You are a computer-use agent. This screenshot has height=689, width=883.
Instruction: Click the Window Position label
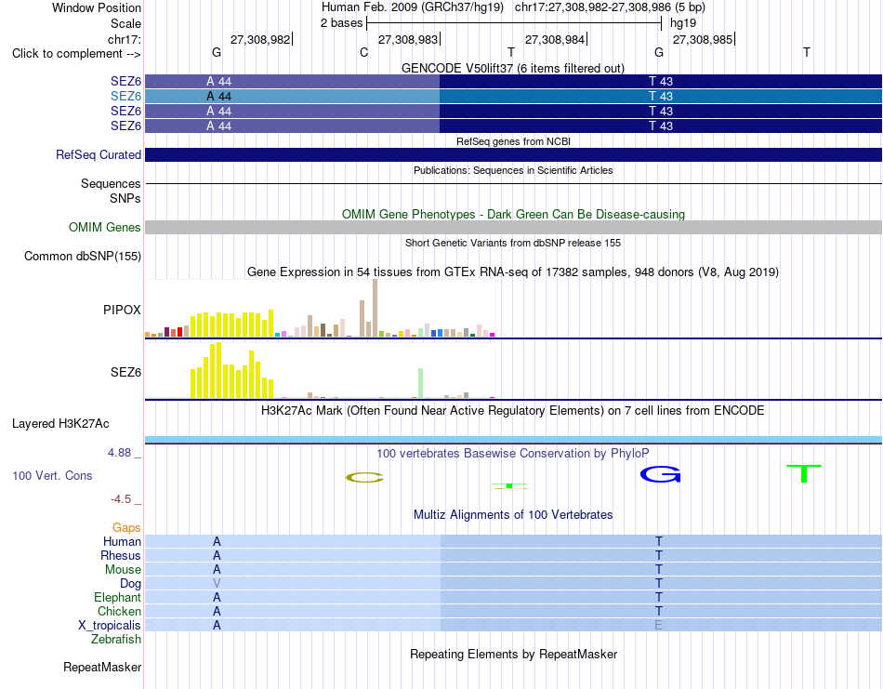[97, 7]
